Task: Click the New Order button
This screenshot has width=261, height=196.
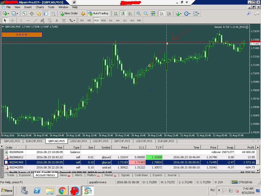Action: [69, 14]
